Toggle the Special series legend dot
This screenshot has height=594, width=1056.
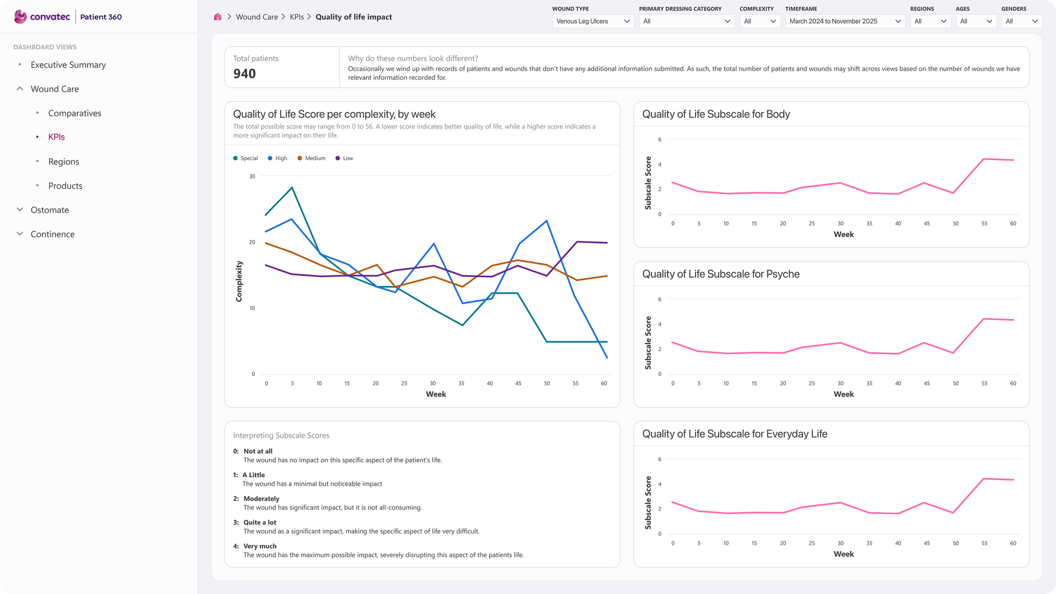[x=235, y=158]
